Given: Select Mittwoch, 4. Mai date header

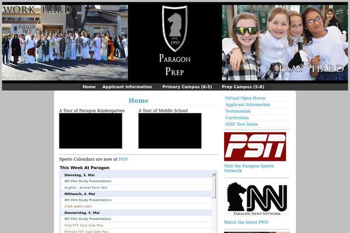Looking at the screenshot, I should [80, 194].
